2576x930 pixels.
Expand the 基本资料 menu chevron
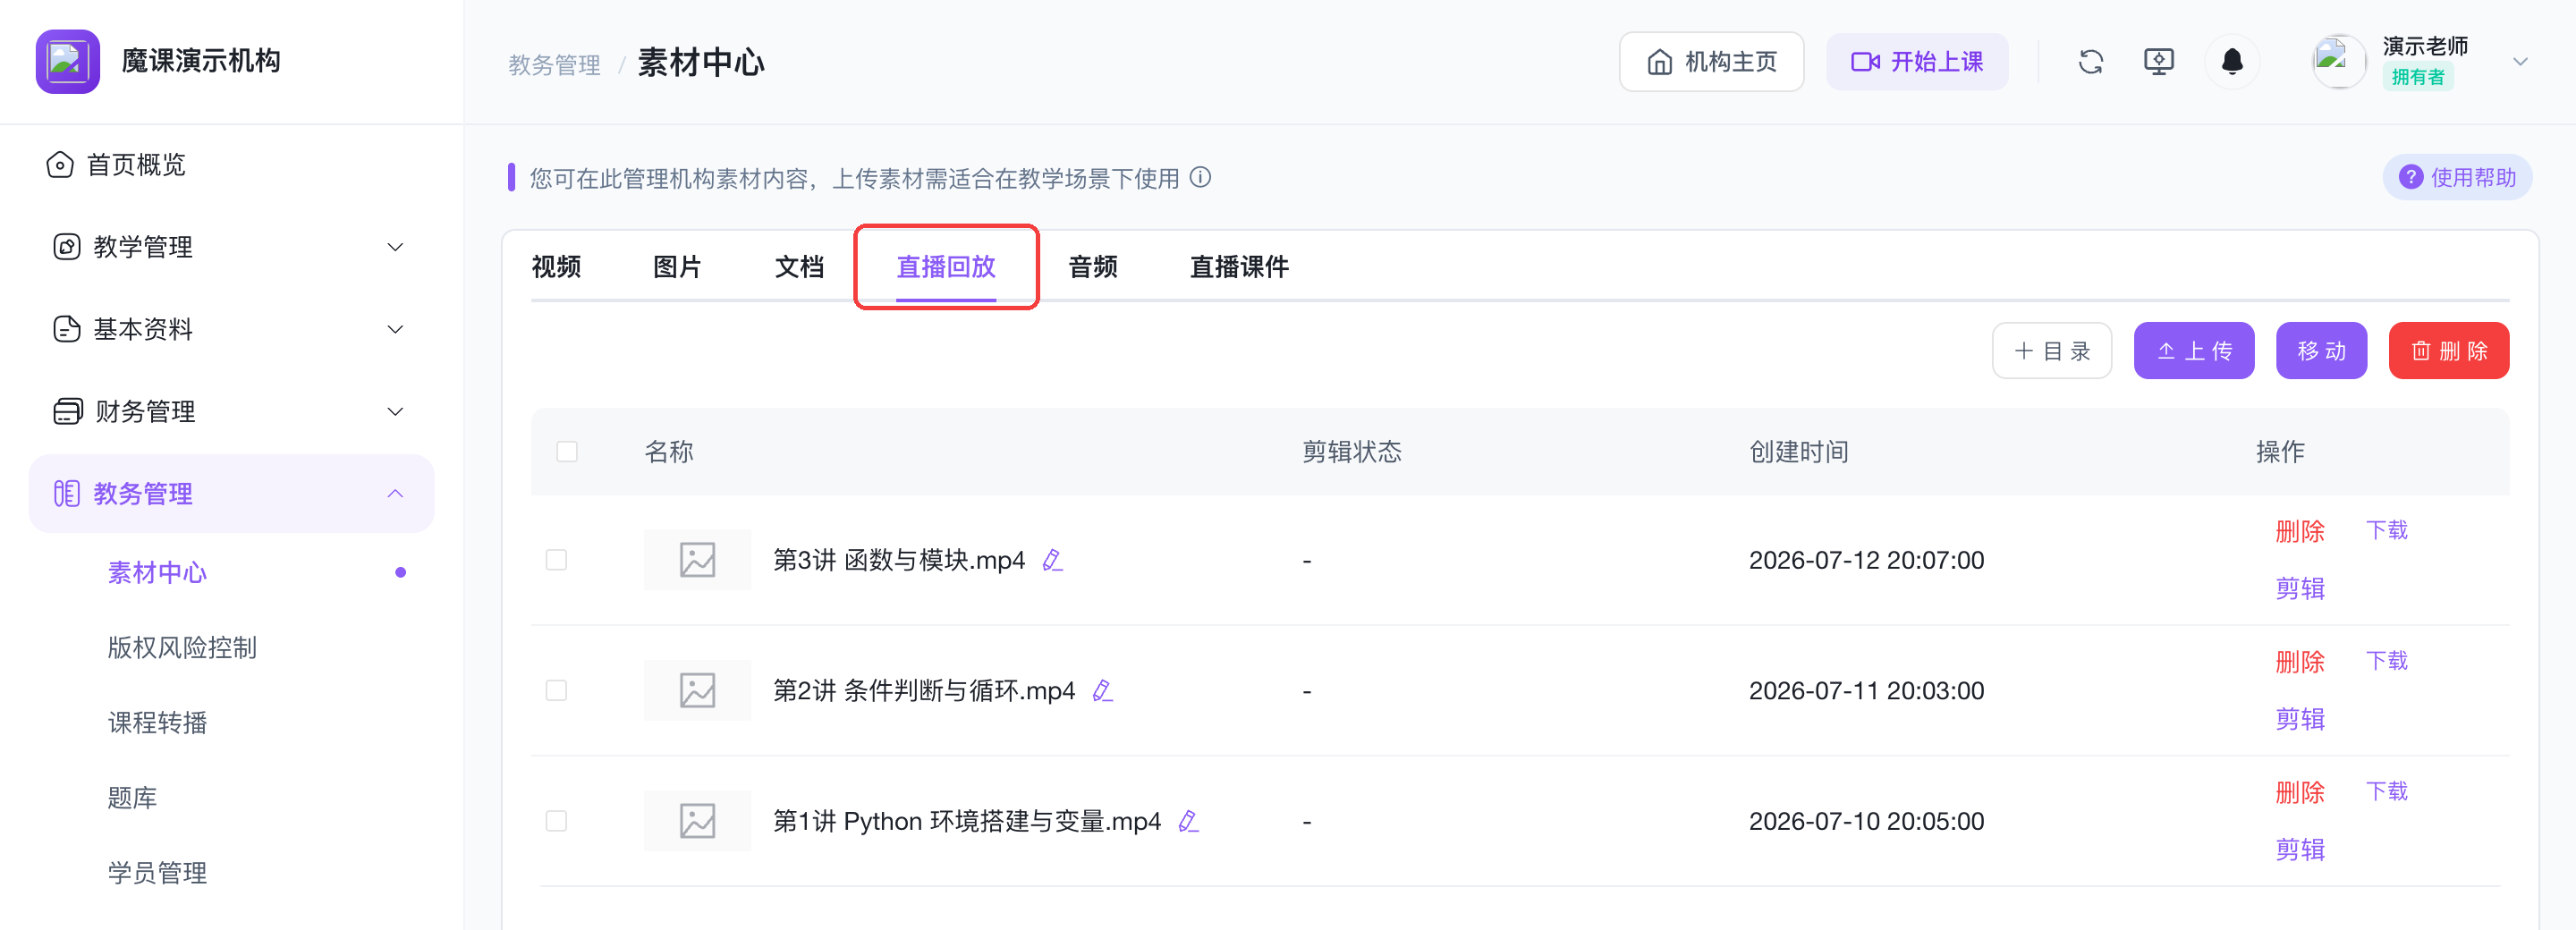(x=395, y=329)
